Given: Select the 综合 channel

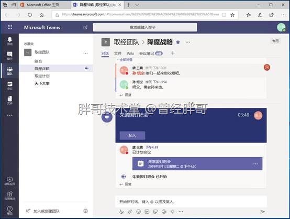Looking at the screenshot, I should tap(38, 61).
